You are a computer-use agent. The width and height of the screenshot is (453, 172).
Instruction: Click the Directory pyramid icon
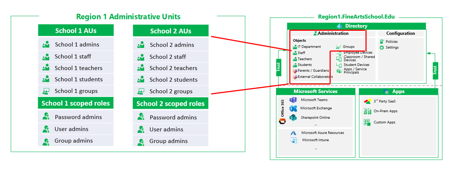[339, 26]
